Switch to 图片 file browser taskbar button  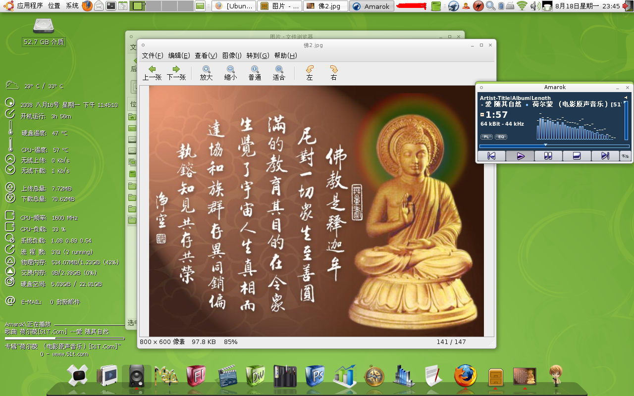(279, 6)
